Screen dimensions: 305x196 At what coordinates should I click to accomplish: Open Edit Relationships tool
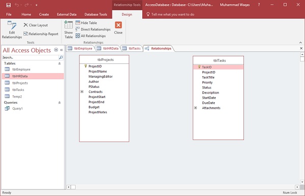pyautogui.click(x=12, y=30)
